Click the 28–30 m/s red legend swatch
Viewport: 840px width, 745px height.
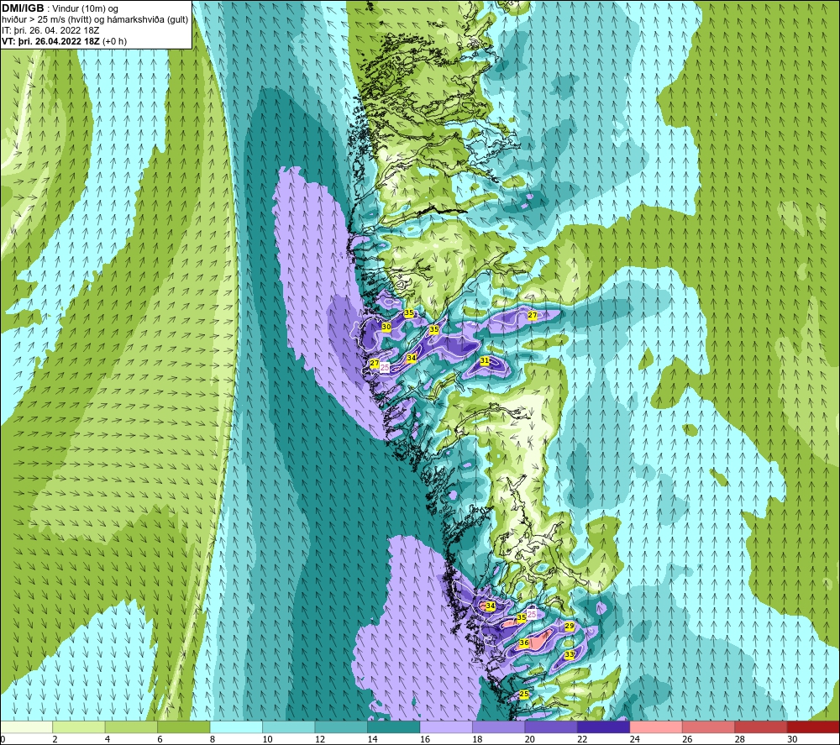point(761,727)
